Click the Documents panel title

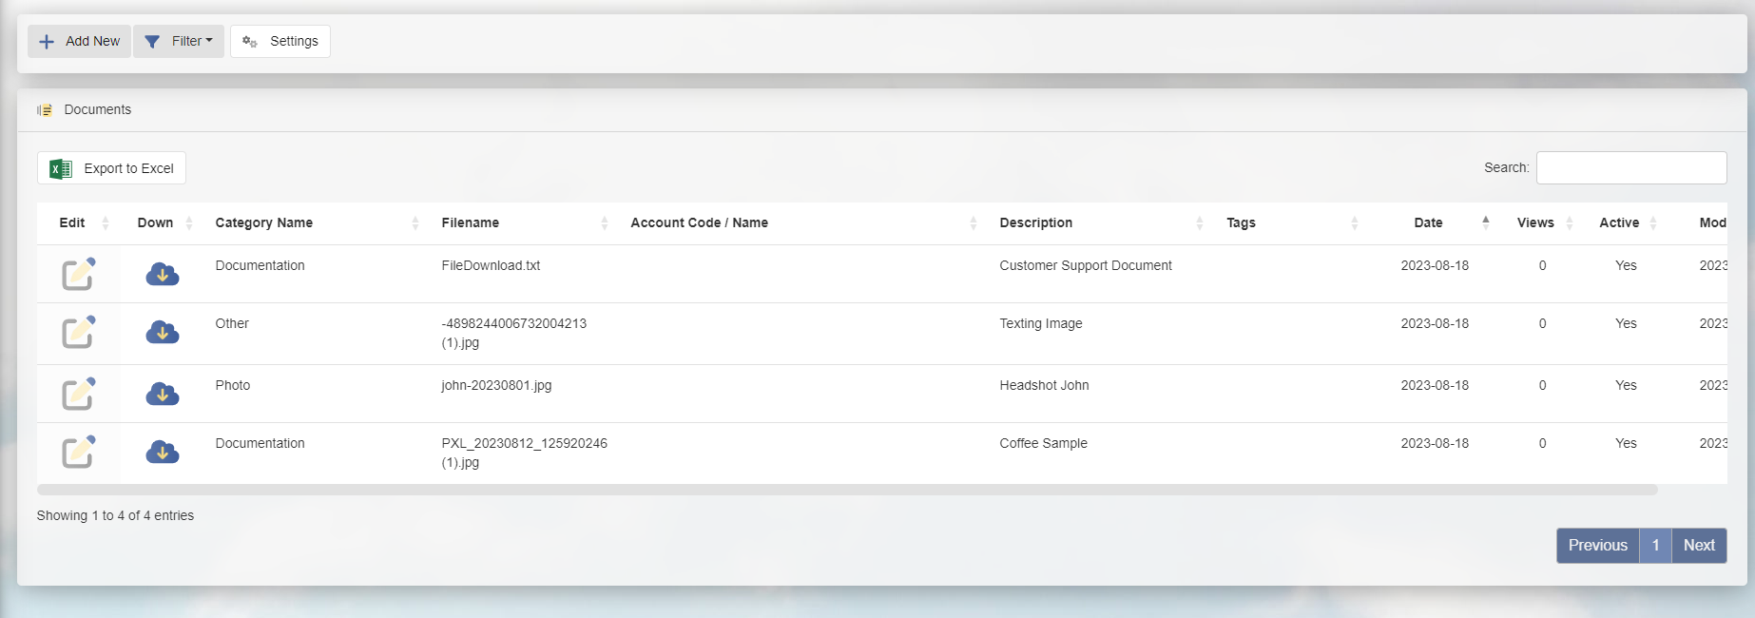(98, 110)
